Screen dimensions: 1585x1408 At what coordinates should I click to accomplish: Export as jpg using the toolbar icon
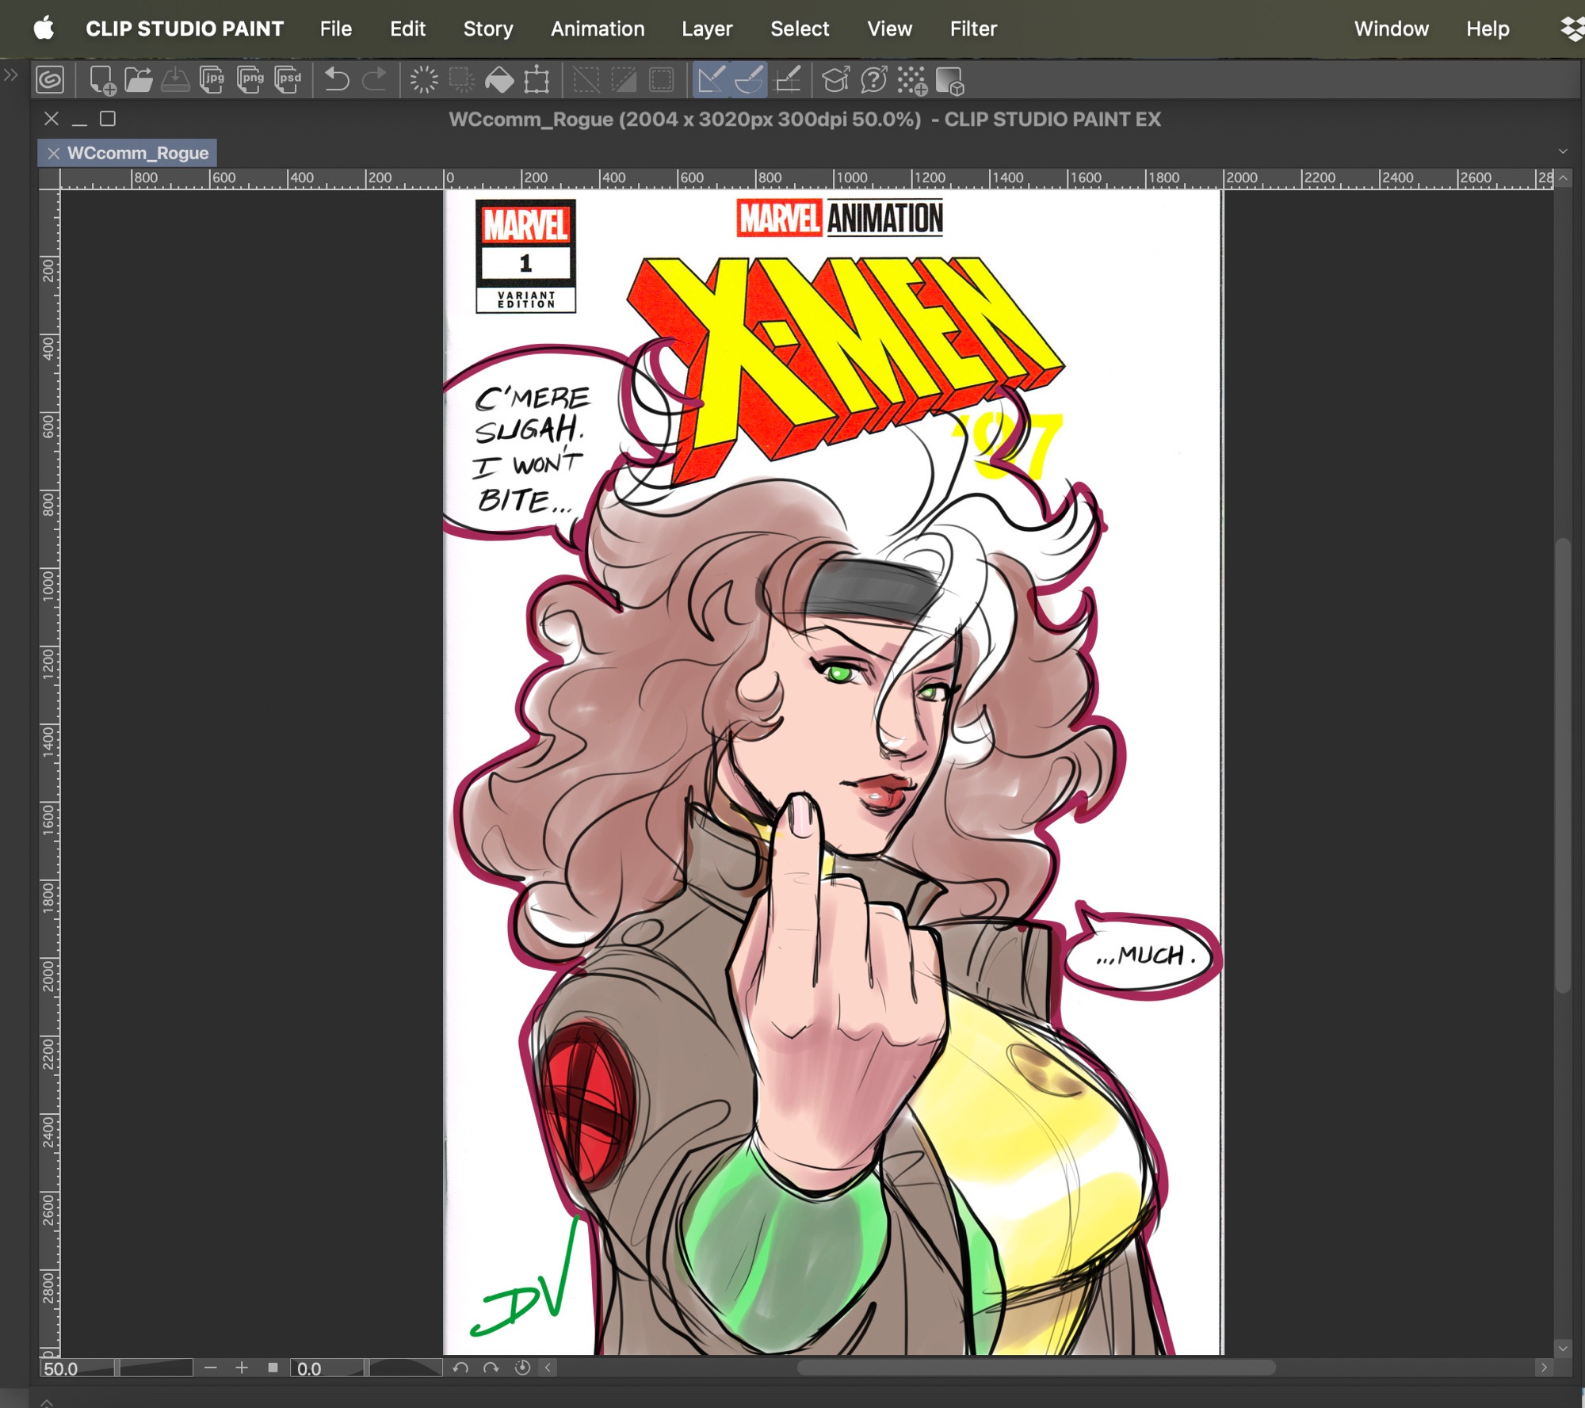point(212,80)
